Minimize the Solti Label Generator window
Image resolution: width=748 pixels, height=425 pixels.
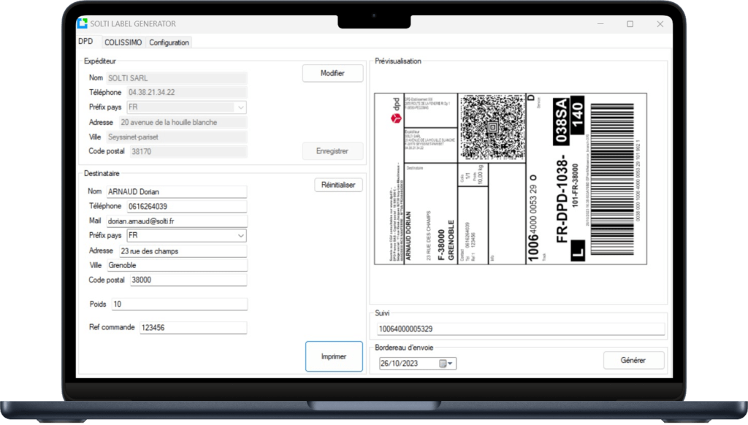599,23
